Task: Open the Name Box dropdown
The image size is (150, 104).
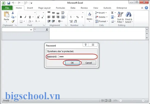Action: pyautogui.click(x=31, y=30)
